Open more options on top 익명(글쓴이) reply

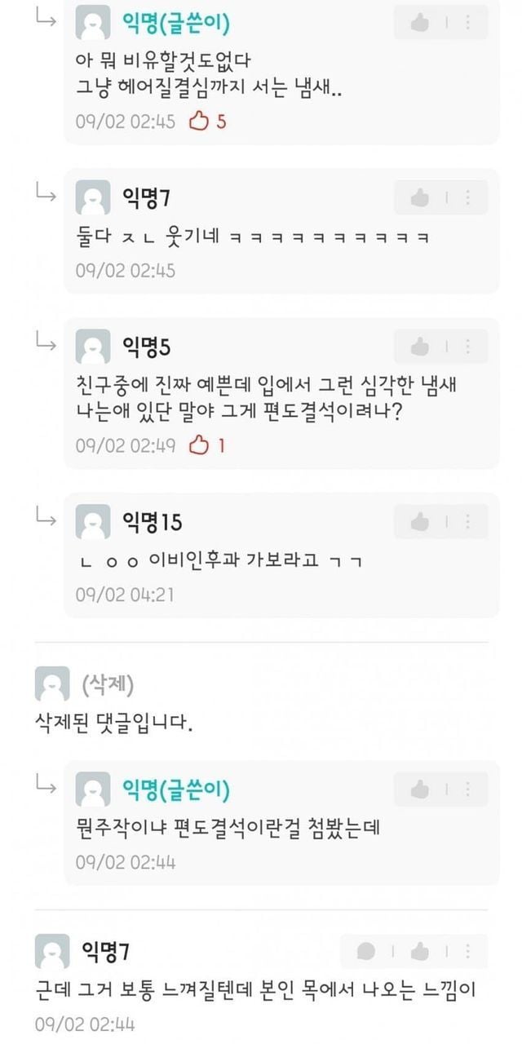tap(468, 23)
